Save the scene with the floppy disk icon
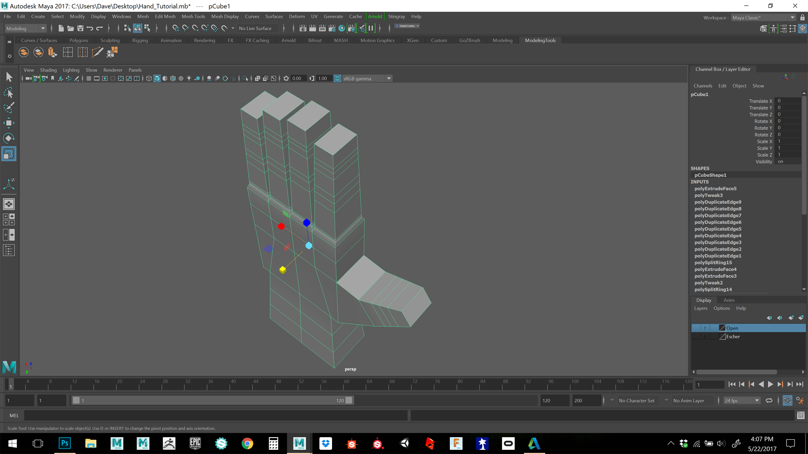 pyautogui.click(x=80, y=28)
